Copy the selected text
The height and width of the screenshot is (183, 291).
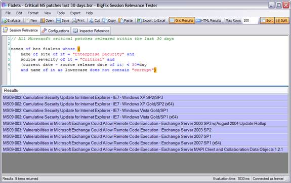click(109, 20)
